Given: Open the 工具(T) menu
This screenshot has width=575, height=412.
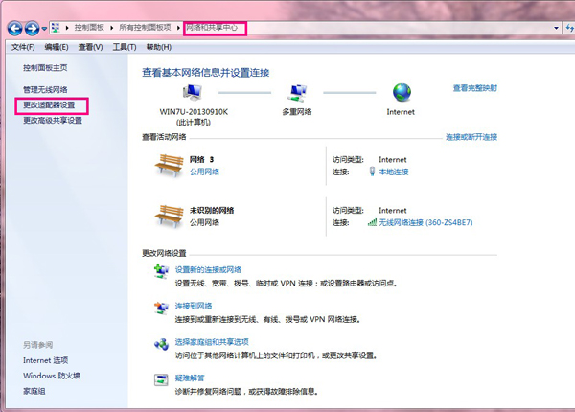Looking at the screenshot, I should pyautogui.click(x=124, y=46).
